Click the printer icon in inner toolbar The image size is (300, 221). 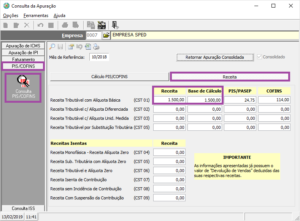tap(96, 47)
